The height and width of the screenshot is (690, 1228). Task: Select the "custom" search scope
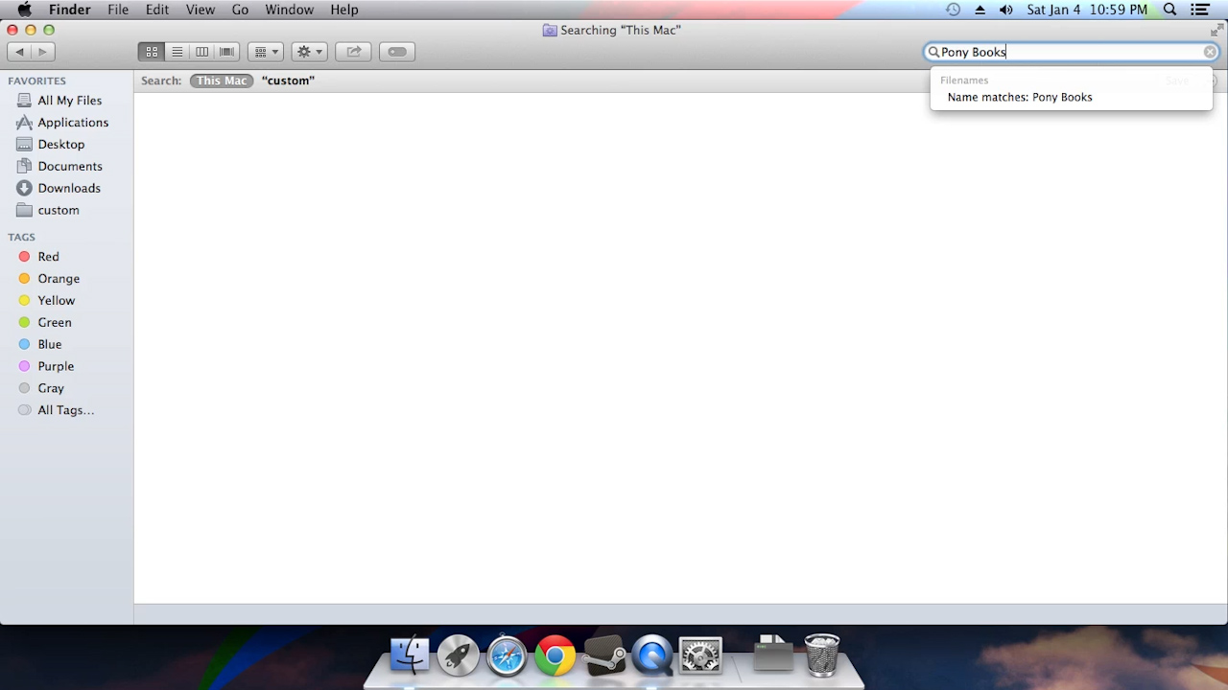288,80
